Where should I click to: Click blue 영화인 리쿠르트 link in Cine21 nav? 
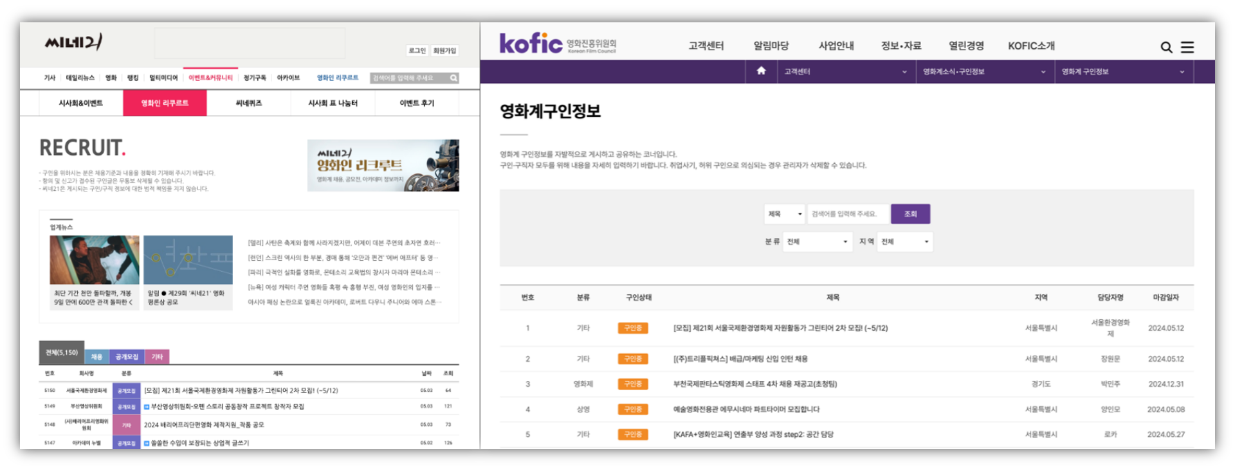[x=338, y=78]
